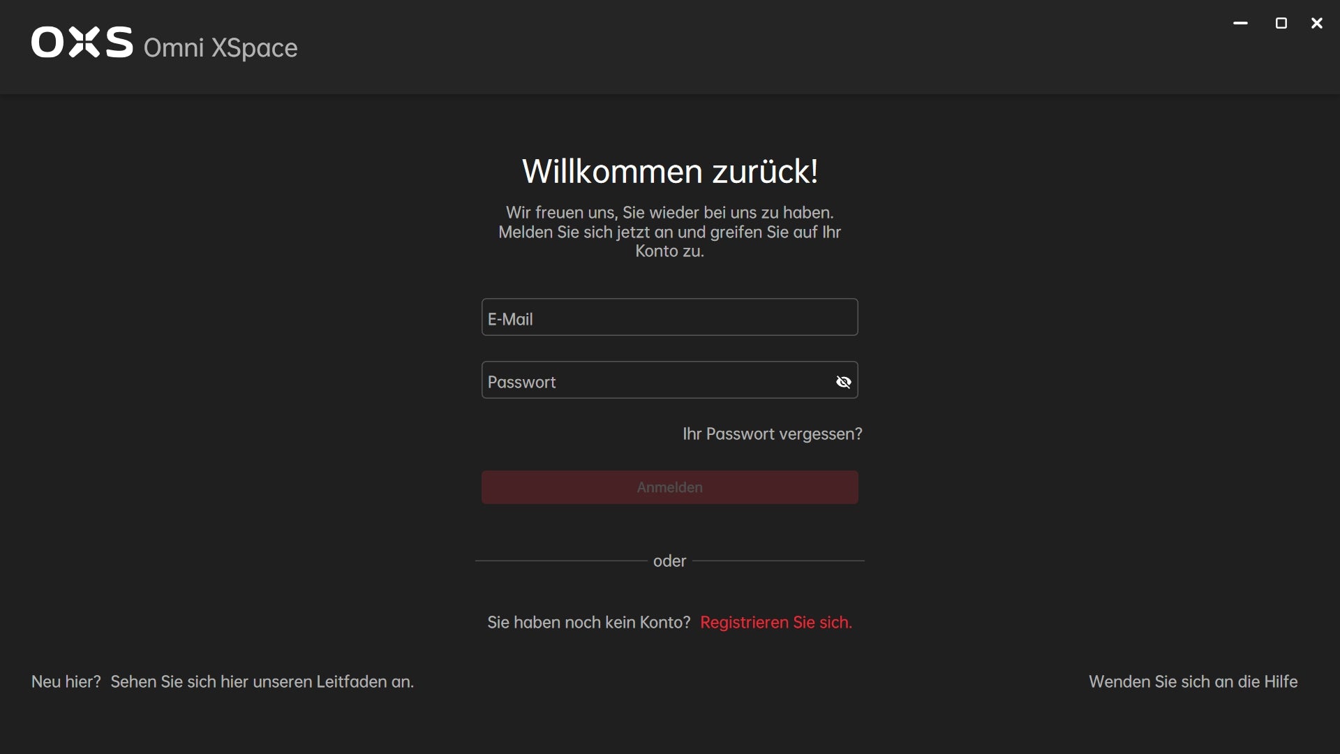This screenshot has height=754, width=1340.
Task: Click empty title bar area beside logo
Action: tap(698, 46)
